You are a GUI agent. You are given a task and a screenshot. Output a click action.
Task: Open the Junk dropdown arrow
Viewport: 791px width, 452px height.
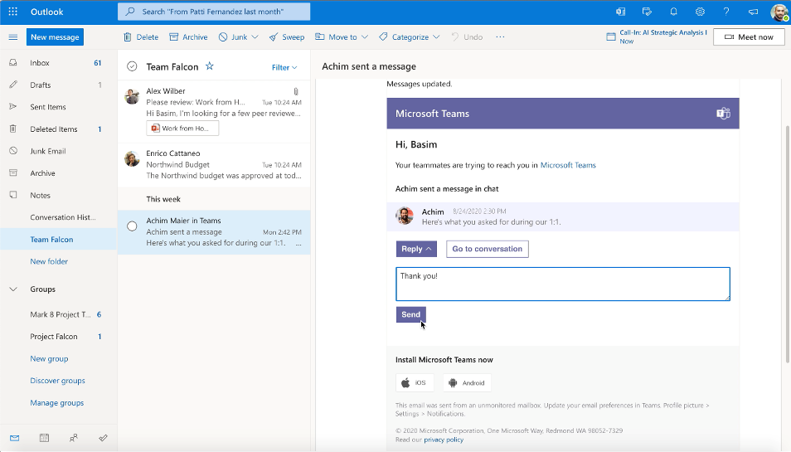(255, 36)
